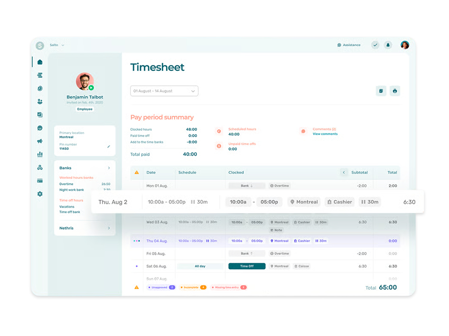Open the megaphone announcements icon
Image resolution: width=449 pixels, height=336 pixels.
click(x=40, y=141)
